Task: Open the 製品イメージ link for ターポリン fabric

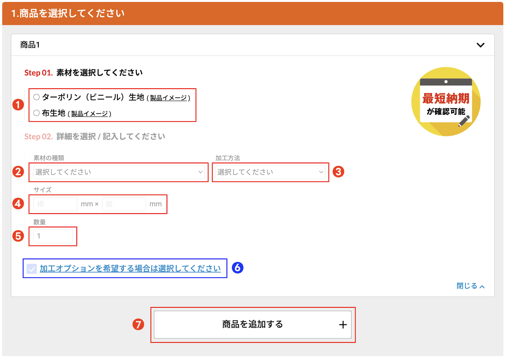Action: click(168, 98)
